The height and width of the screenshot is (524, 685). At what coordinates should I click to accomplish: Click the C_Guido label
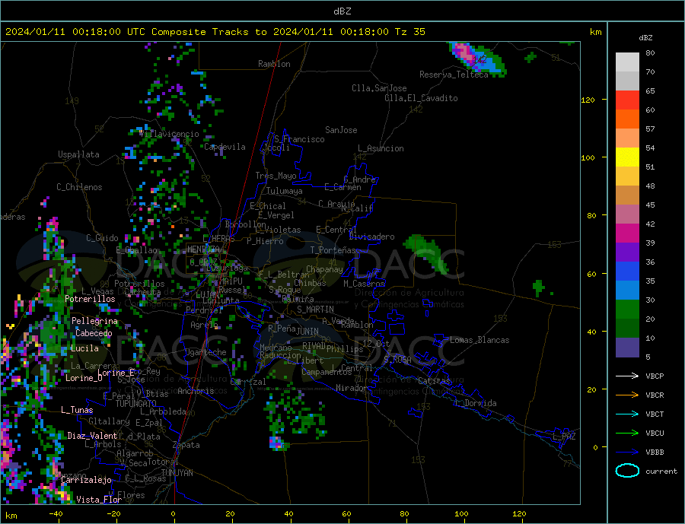tap(102, 238)
